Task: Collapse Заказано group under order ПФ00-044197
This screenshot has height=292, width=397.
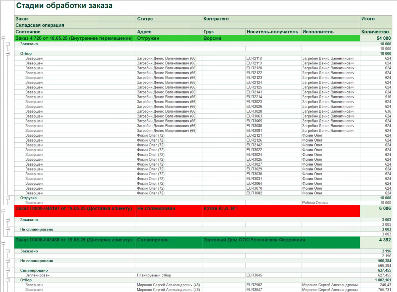Action: point(8,219)
